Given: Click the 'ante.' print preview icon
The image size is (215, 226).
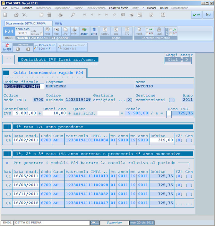Looking at the screenshot, I should coord(74,31).
